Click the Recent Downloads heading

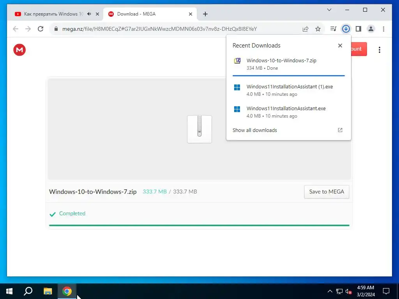[x=256, y=46]
